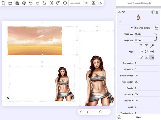The height and width of the screenshot is (120, 161).
Task: Click the Width size field showing 30.45%
Action: tap(144, 34)
